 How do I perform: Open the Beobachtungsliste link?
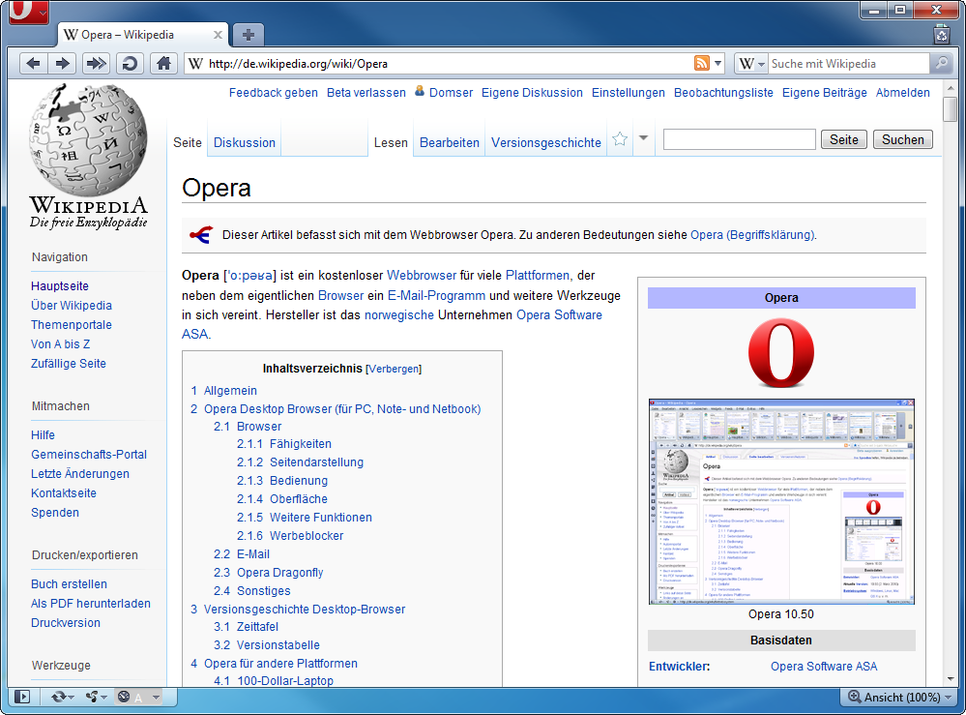point(723,93)
